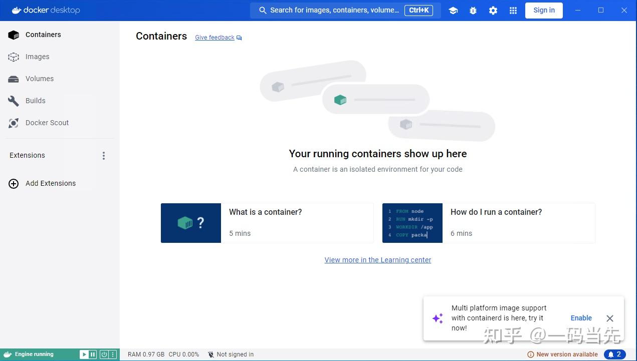Click the bug report icon
637x361 pixels.
click(473, 10)
